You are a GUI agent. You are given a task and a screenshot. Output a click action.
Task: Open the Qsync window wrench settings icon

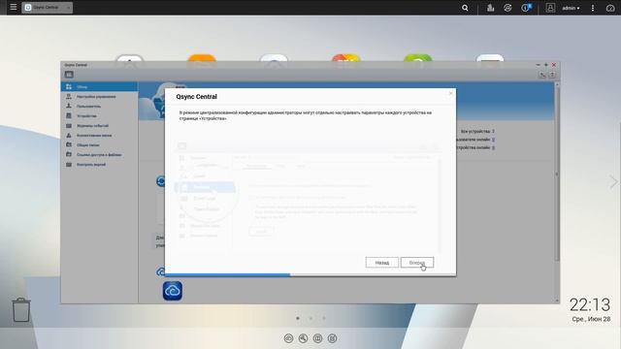point(542,75)
